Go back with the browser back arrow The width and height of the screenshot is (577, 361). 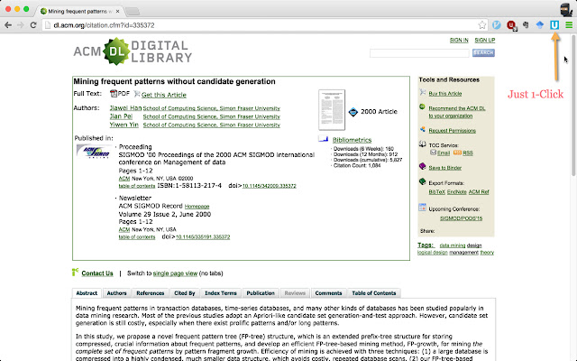coord(8,25)
